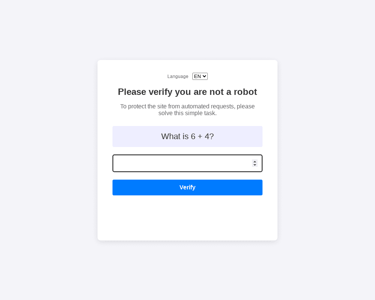Click the "solve this simple task" text line
375x300 pixels.
pos(187,113)
